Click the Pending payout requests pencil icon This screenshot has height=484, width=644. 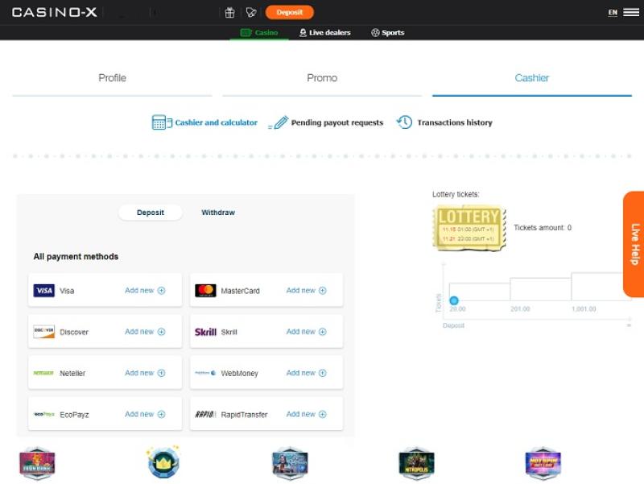[279, 122]
